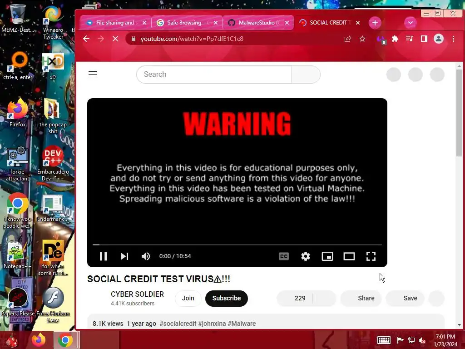Open the extension with 0 badge
This screenshot has height=349, width=465.
tap(381, 40)
